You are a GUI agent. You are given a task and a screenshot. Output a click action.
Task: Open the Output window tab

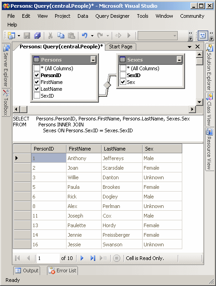coord(27,270)
